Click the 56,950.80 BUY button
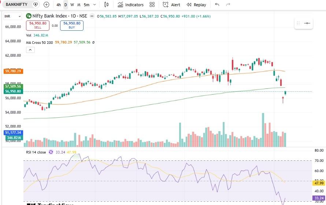The width and height of the screenshot is (326, 205). pos(72,25)
